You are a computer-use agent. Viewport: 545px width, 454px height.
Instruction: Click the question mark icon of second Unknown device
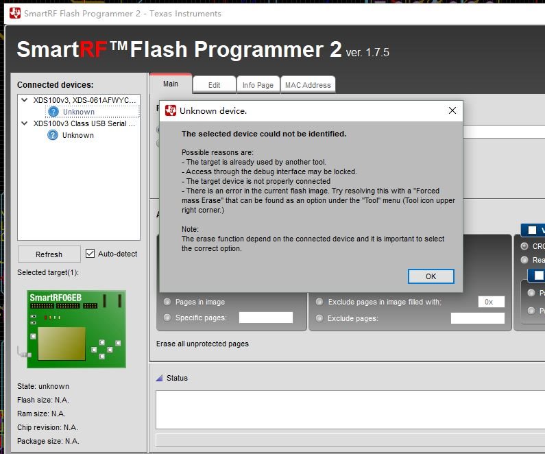[53, 135]
